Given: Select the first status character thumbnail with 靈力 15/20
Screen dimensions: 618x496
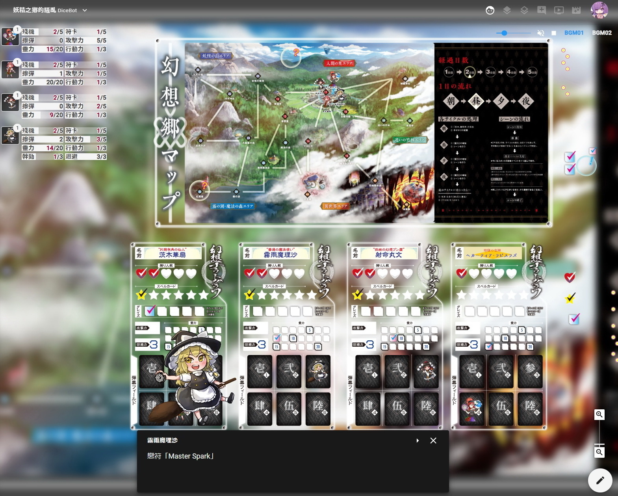Looking at the screenshot, I should pos(10,37).
